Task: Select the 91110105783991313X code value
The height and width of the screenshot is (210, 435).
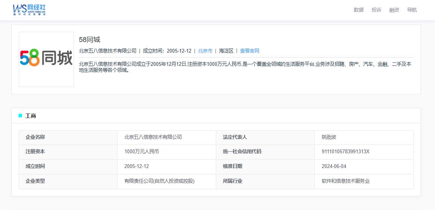Action: pos(345,152)
